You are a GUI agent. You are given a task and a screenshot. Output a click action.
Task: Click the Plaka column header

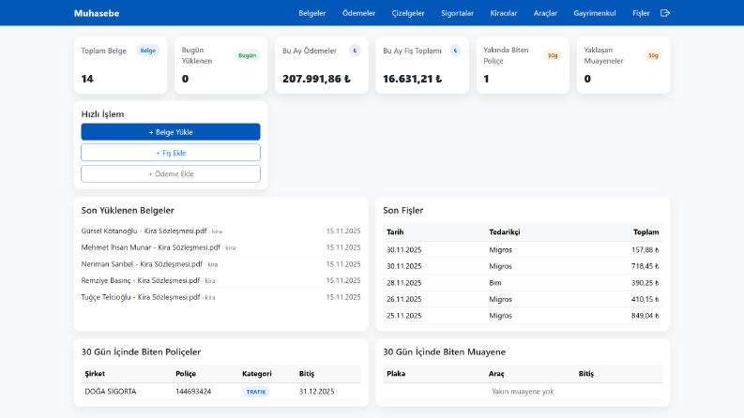[396, 373]
